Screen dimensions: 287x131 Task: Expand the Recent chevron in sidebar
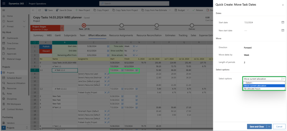24,21
